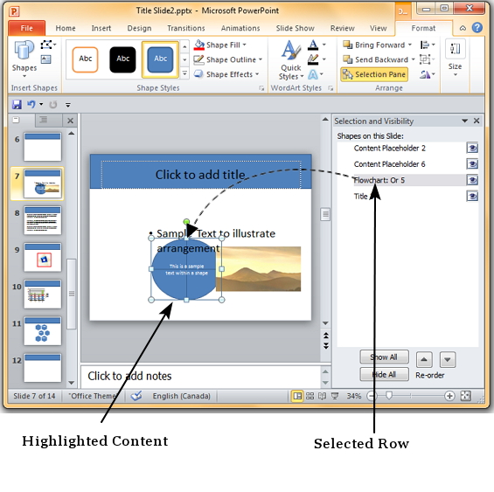
Task: Minimize the ribbon
Action: tap(463, 28)
